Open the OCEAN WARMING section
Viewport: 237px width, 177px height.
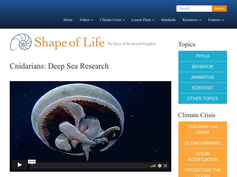202,143
